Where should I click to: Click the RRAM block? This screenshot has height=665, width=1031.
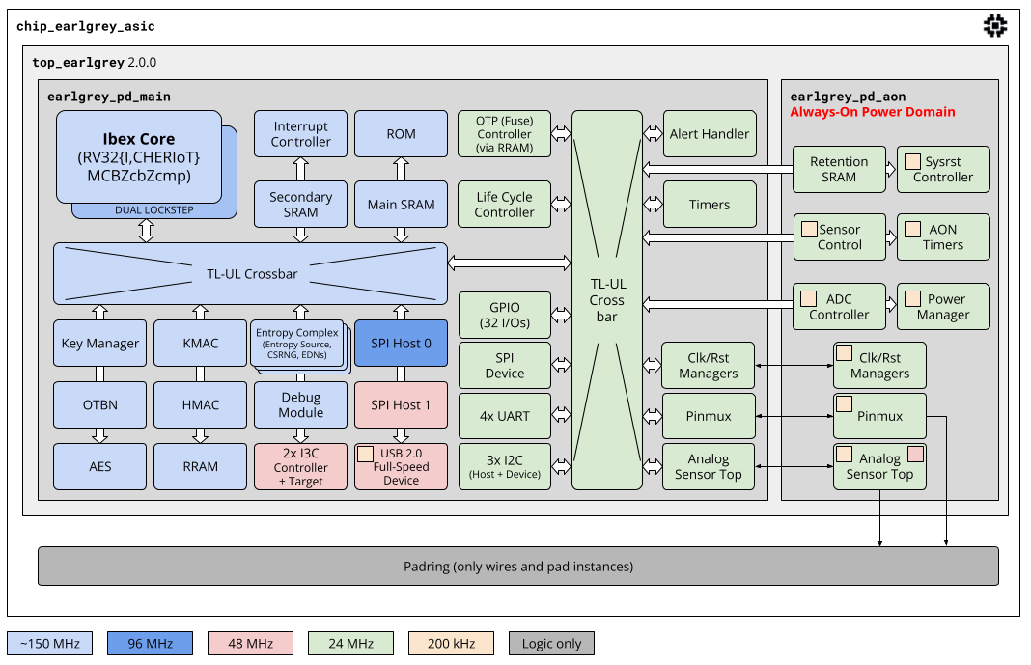pos(201,466)
